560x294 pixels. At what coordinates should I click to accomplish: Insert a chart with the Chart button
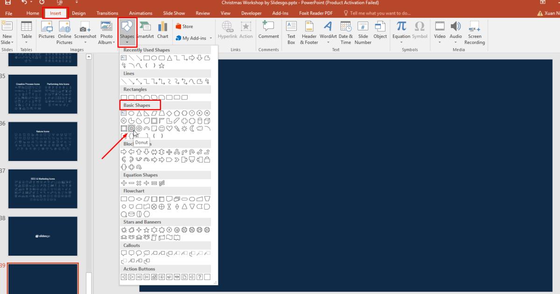click(163, 30)
